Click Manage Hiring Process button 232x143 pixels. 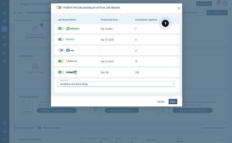(x=122, y=110)
